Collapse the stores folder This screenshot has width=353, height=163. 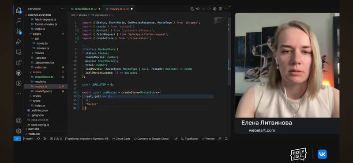point(37,72)
